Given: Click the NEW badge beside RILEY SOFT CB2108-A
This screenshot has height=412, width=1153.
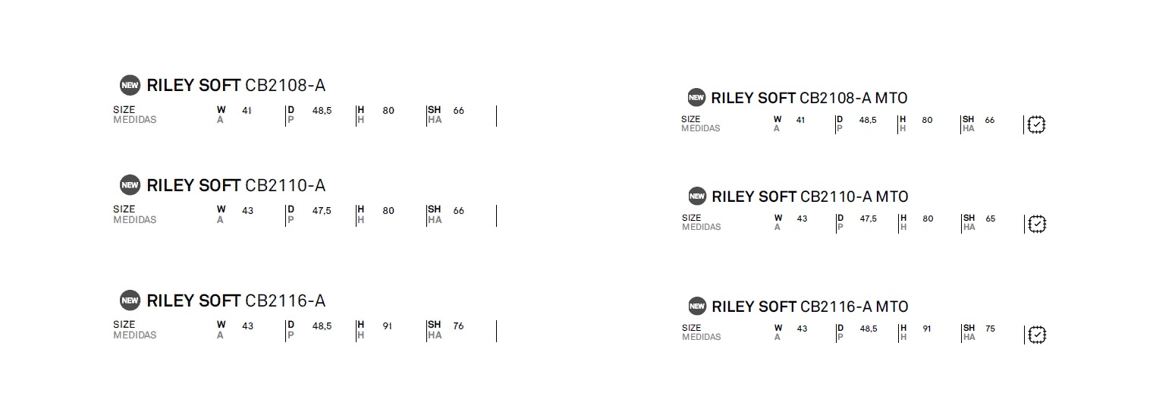Looking at the screenshot, I should [130, 85].
